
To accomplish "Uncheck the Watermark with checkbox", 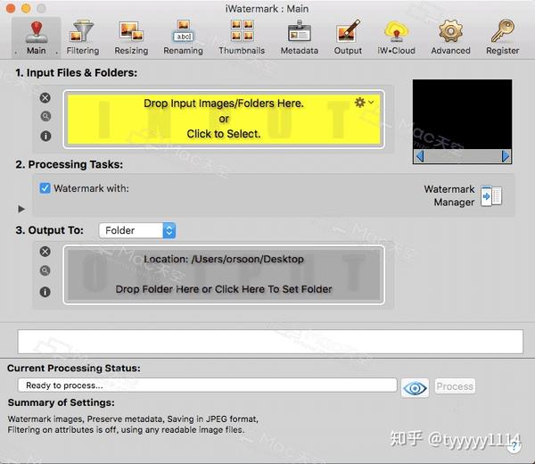I will [x=45, y=188].
